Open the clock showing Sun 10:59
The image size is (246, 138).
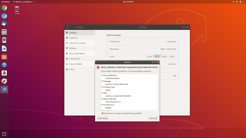pyautogui.click(x=128, y=2)
